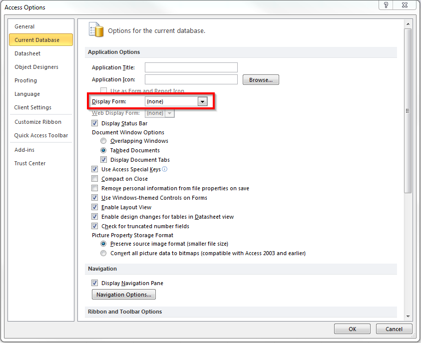The image size is (421, 343).
Task: Enable Remove personal information on save
Action: (94, 188)
